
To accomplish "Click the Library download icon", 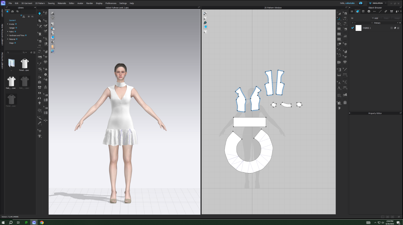I will pos(24,17).
